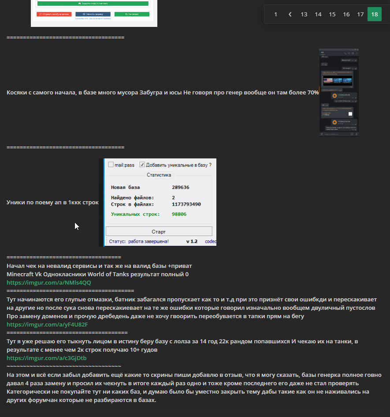390x417 pixels.
Task: Click the previous page arrow
Action: coord(290,15)
